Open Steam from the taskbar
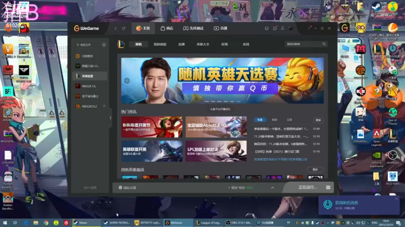The height and width of the screenshot is (227, 405). tap(86, 222)
